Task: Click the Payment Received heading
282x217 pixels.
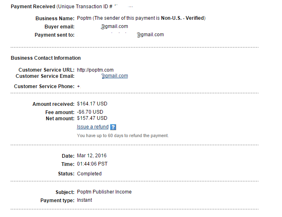Action: coord(33,7)
